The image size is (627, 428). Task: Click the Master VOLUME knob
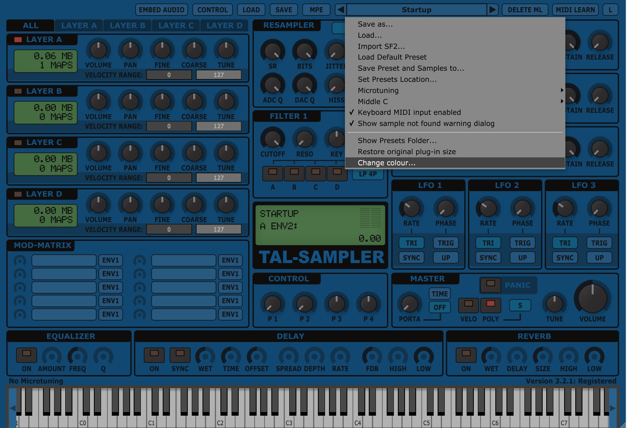(x=592, y=298)
